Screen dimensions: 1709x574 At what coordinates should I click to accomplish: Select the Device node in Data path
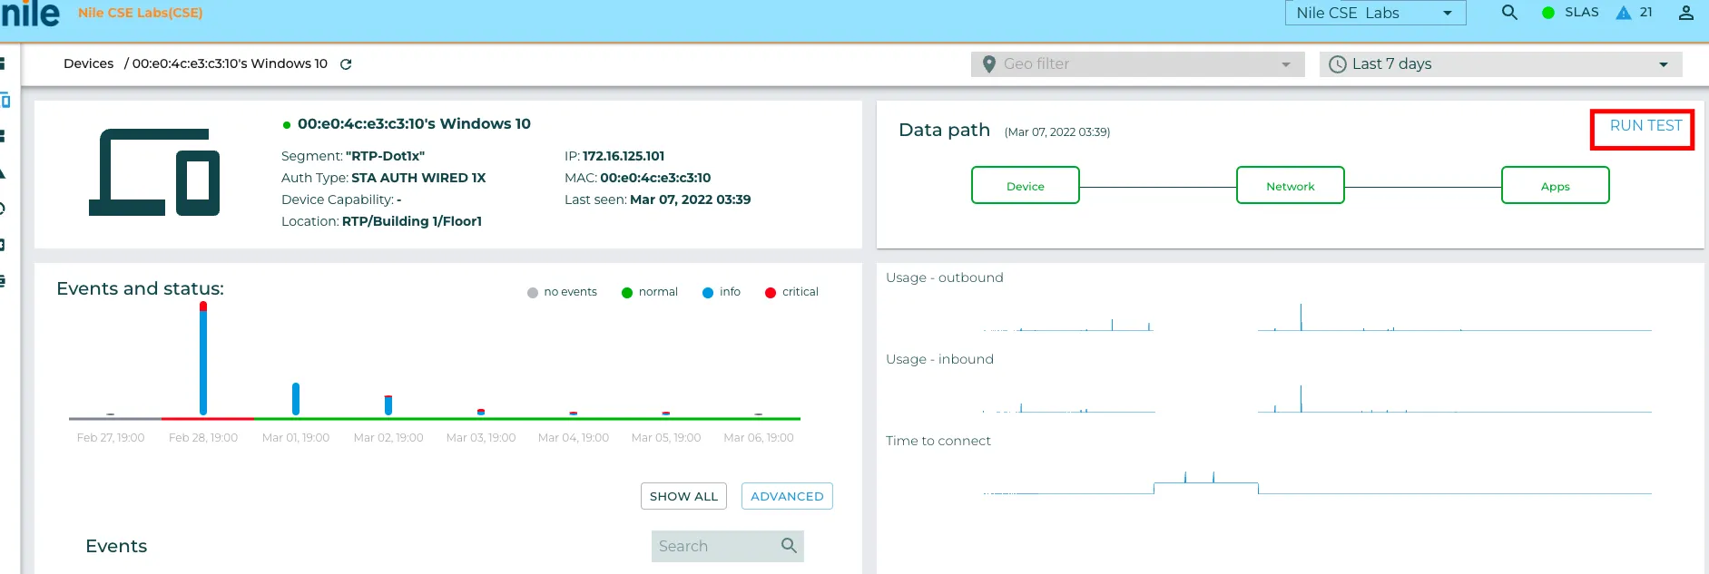(1026, 185)
